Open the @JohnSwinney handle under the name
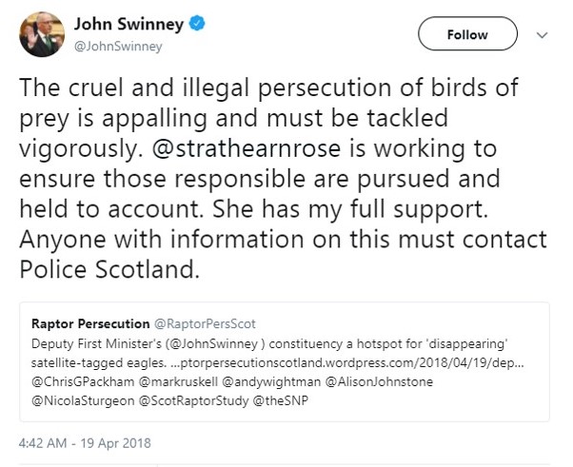 pyautogui.click(x=119, y=46)
